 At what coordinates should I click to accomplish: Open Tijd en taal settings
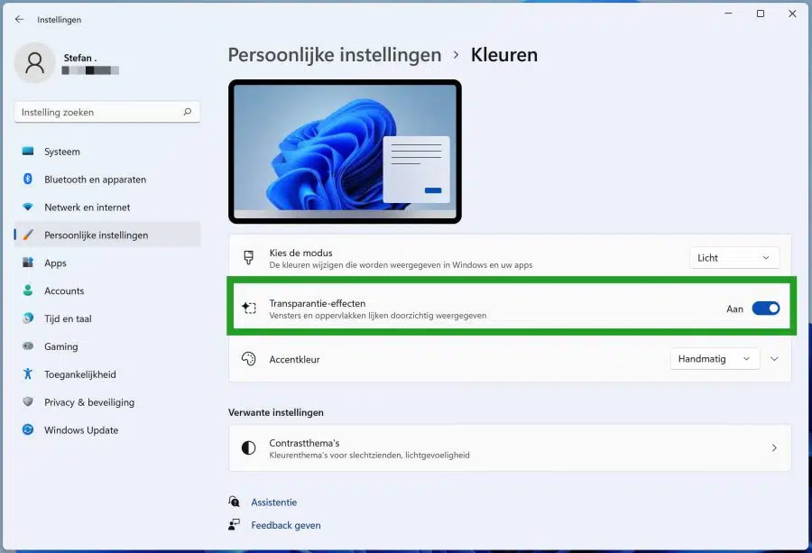107,318
